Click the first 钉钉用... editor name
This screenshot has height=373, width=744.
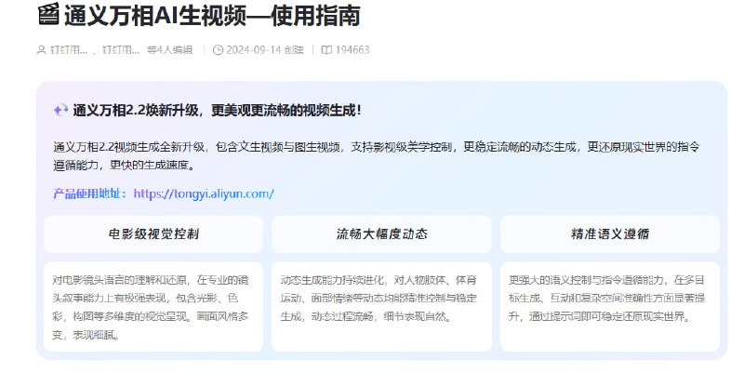(x=69, y=50)
